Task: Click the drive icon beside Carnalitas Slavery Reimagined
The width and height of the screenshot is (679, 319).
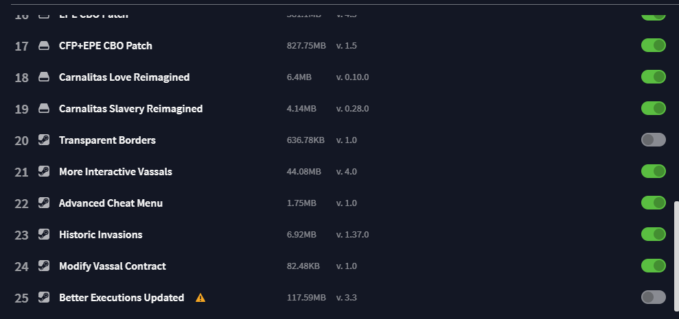Action: click(44, 108)
